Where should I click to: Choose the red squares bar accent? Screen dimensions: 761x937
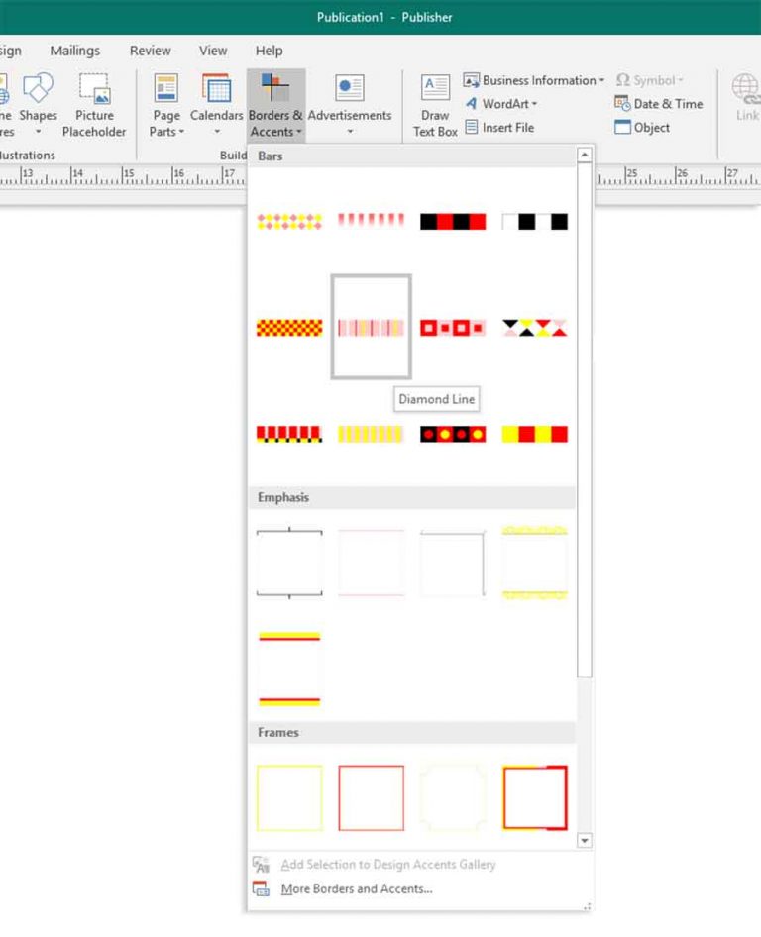pyautogui.click(x=453, y=328)
